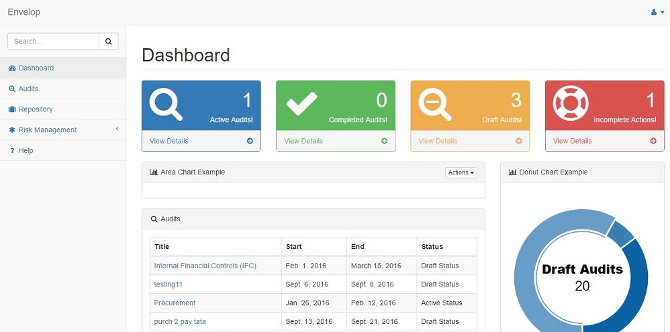Click the search magnifier button

pyautogui.click(x=109, y=42)
